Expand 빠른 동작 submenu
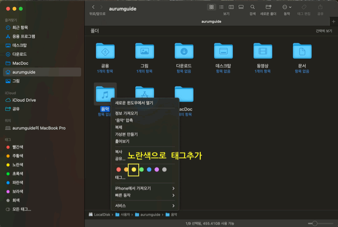This screenshot has width=338, height=227. pyautogui.click(x=145, y=195)
